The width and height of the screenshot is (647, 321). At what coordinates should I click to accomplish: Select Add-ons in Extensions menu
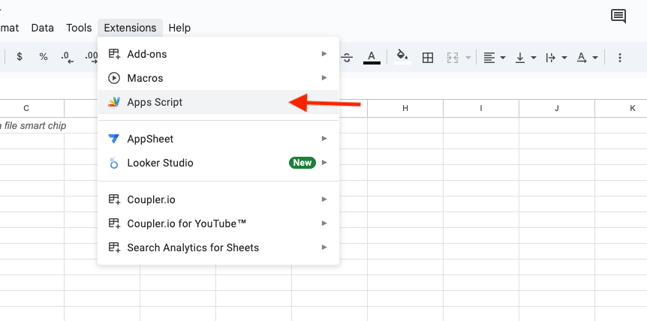(x=218, y=54)
